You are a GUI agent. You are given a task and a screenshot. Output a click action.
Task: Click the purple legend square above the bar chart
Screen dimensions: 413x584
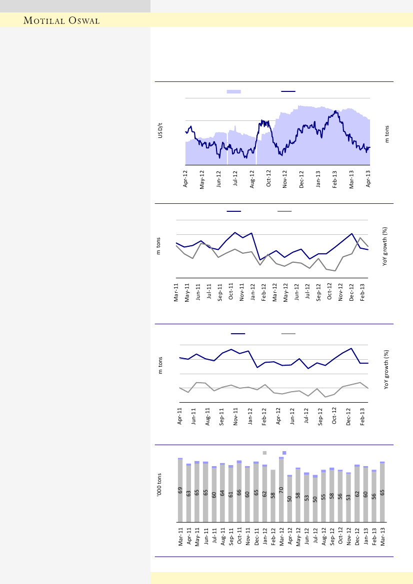pos(284,453)
